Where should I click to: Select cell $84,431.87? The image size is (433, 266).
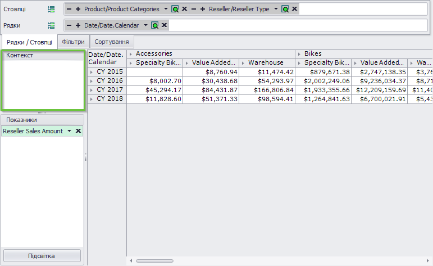[x=211, y=90]
